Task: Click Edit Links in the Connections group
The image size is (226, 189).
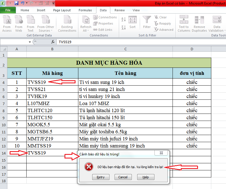Action: tap(103, 30)
